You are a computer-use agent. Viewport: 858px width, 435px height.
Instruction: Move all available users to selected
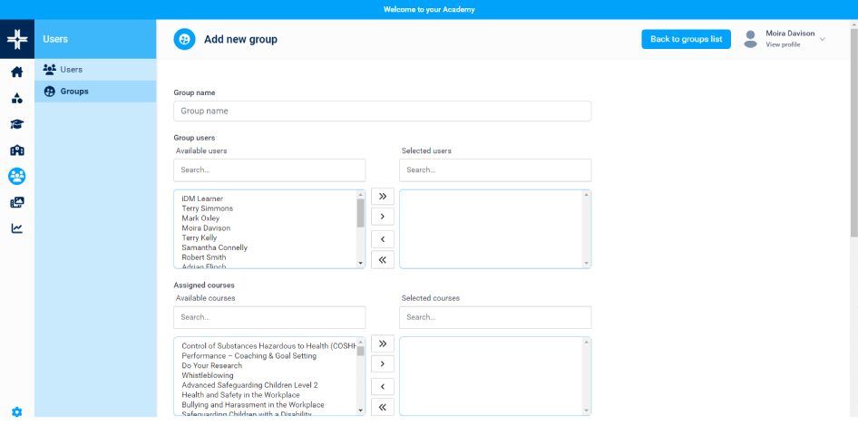click(382, 196)
